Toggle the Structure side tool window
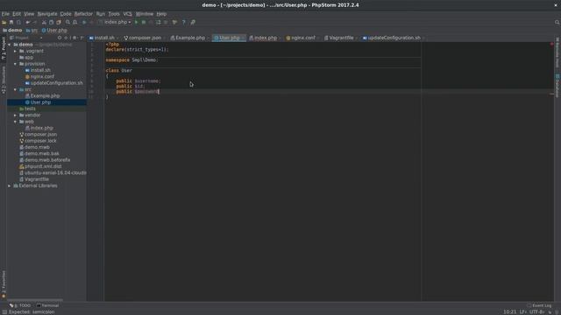This screenshot has height=315, width=561. pyautogui.click(x=4, y=80)
